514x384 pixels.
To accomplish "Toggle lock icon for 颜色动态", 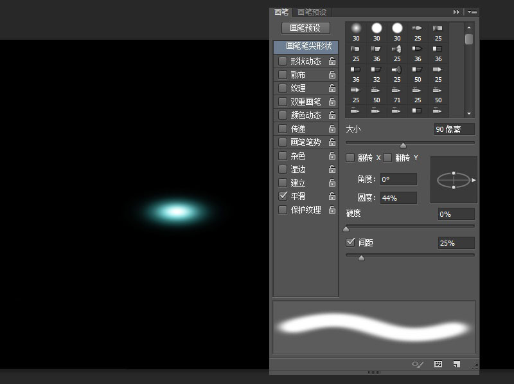I will 332,115.
